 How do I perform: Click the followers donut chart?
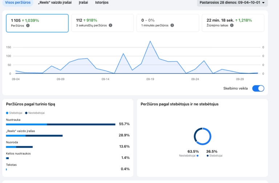pyautogui.click(x=202, y=136)
